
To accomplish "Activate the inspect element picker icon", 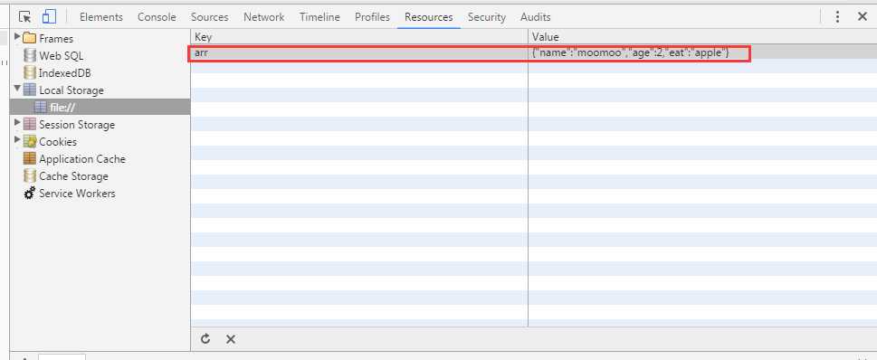I will (x=24, y=17).
